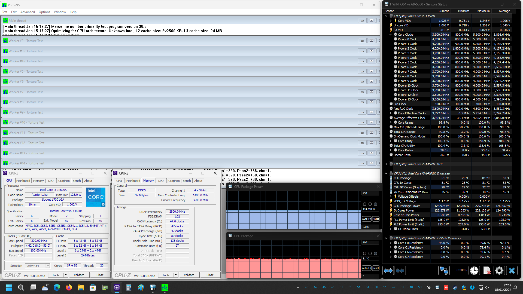Click the volume muted icon in the tray
The width and height of the screenshot is (523, 294).
488,287
